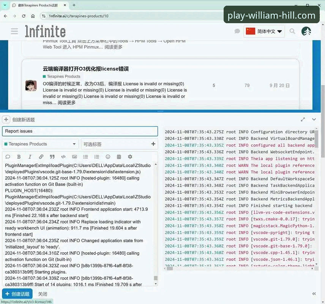325x304 pixels.
Task: Click the Infinite site logo
Action: click(x=45, y=31)
